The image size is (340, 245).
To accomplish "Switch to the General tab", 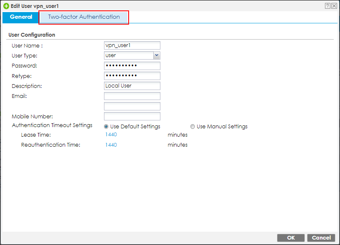I will coord(21,17).
